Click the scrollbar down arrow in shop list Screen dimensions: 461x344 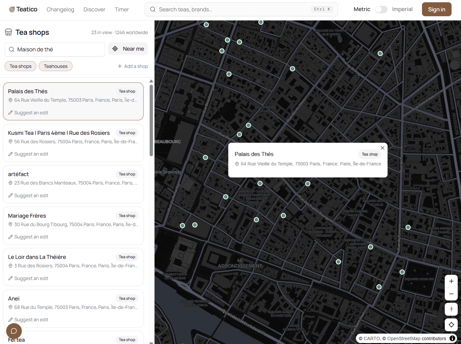(x=151, y=342)
